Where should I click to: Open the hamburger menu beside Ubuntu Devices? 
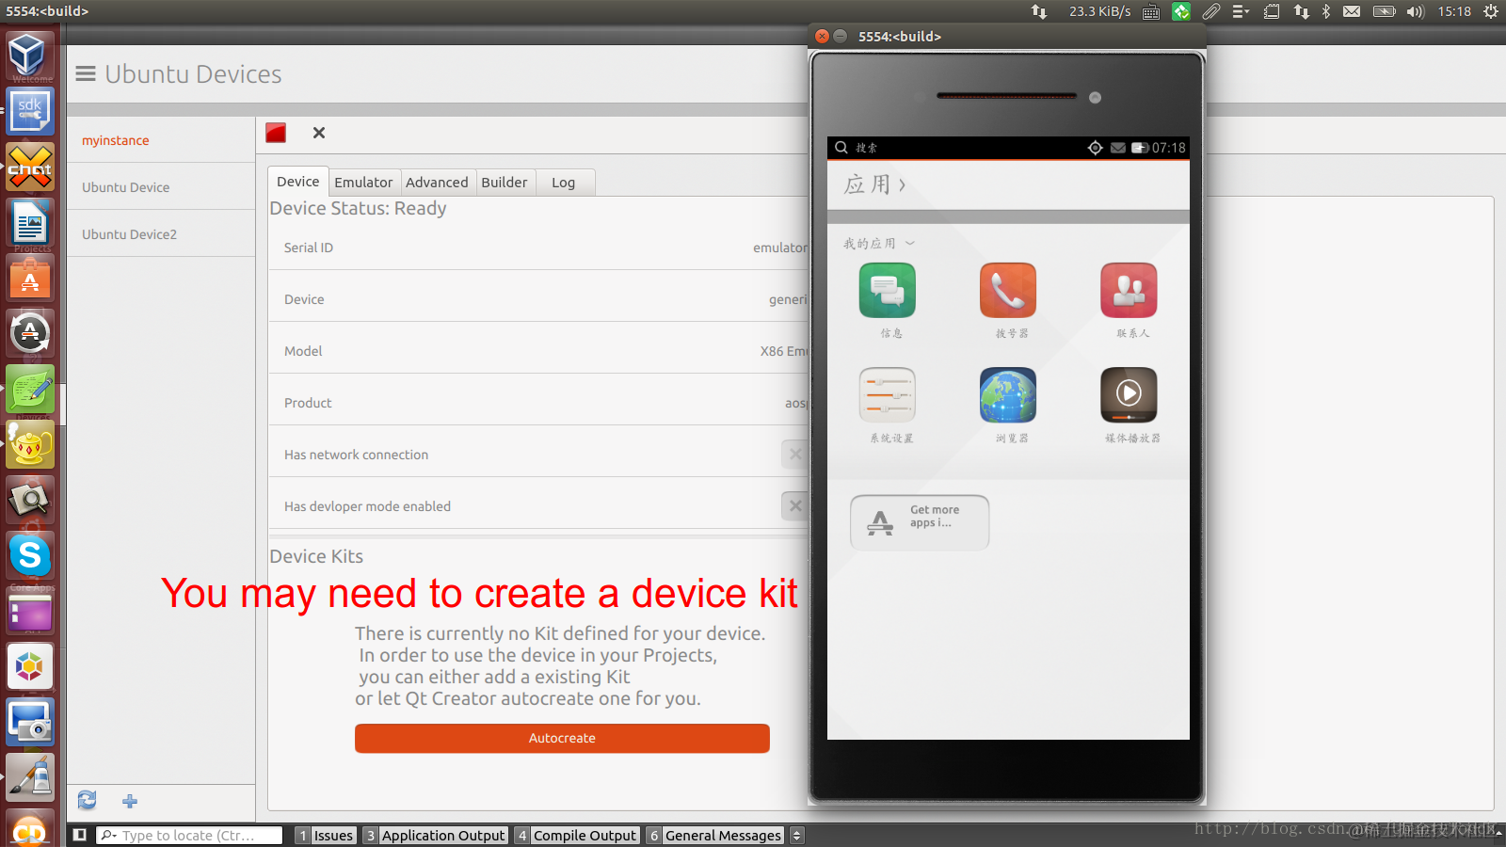[86, 73]
